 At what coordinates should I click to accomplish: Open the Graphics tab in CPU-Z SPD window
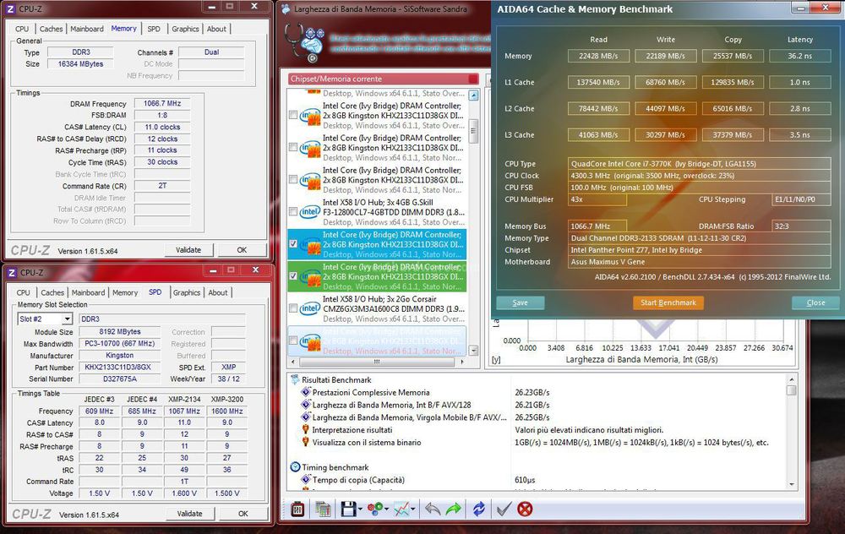point(187,292)
